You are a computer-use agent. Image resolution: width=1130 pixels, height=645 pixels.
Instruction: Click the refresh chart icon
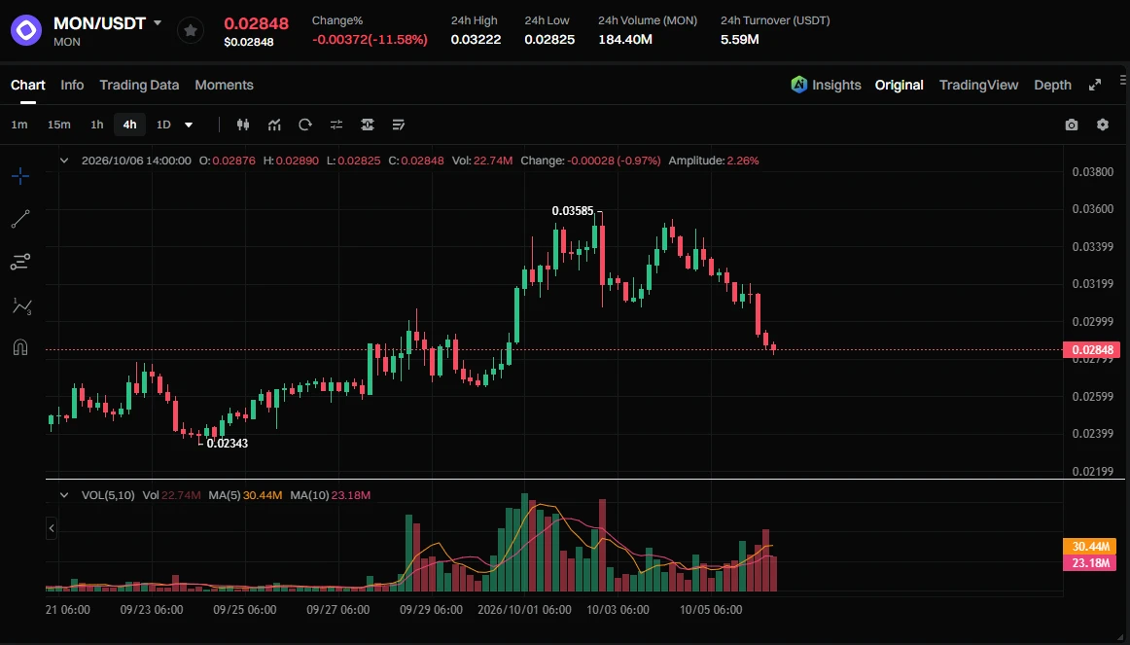304,125
